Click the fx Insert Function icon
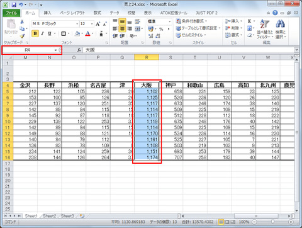302x228 pixels. tap(79, 50)
